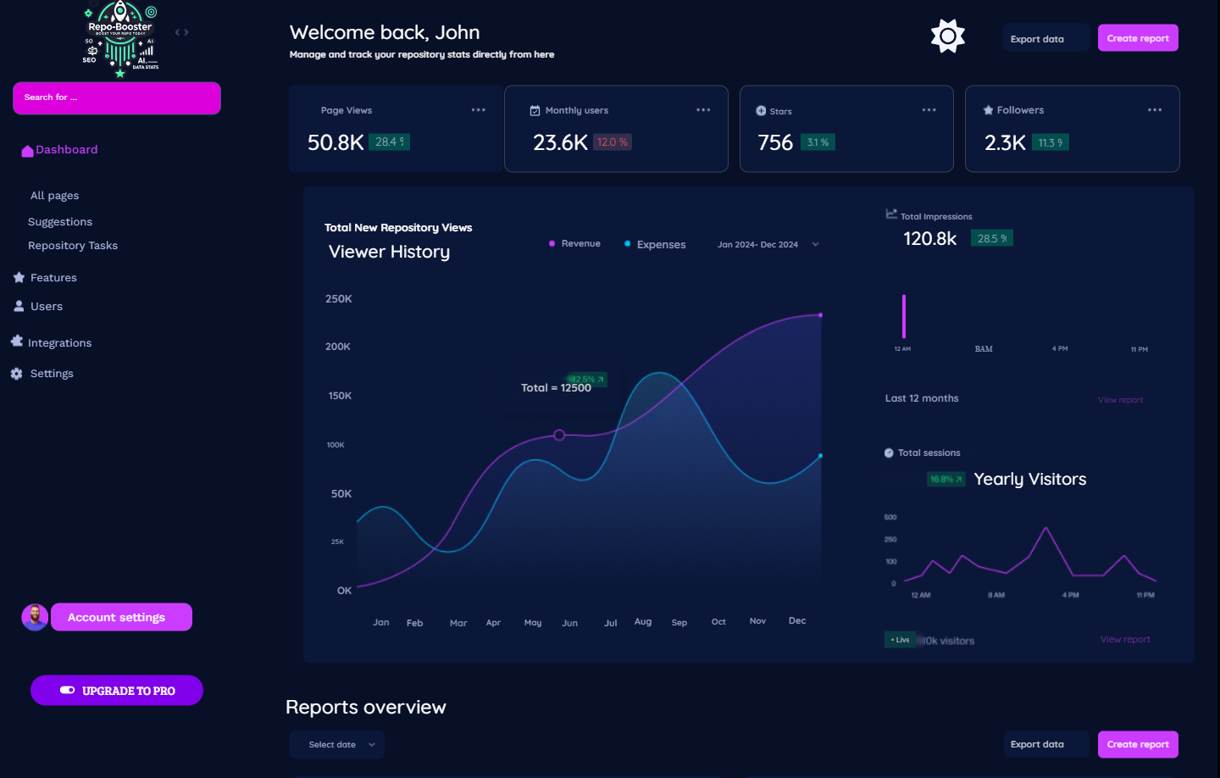Click the 3.1 % Stars badge
Screen dimensions: 1220x778
click(x=818, y=142)
